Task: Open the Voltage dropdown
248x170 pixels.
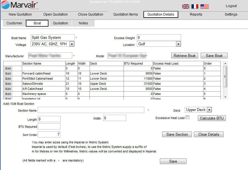Action: coord(72,44)
